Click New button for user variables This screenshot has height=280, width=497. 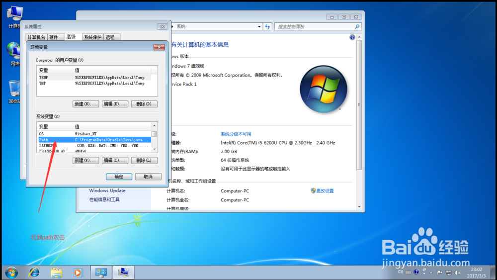pyautogui.click(x=85, y=104)
